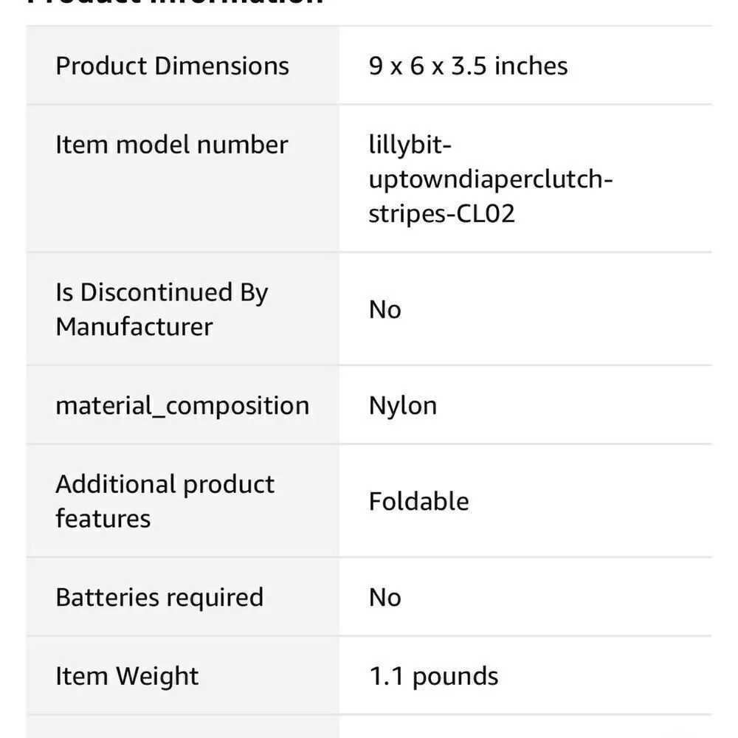Image resolution: width=738 pixels, height=738 pixels.
Task: Click the 1.1 pounds weight value
Action: [433, 677]
